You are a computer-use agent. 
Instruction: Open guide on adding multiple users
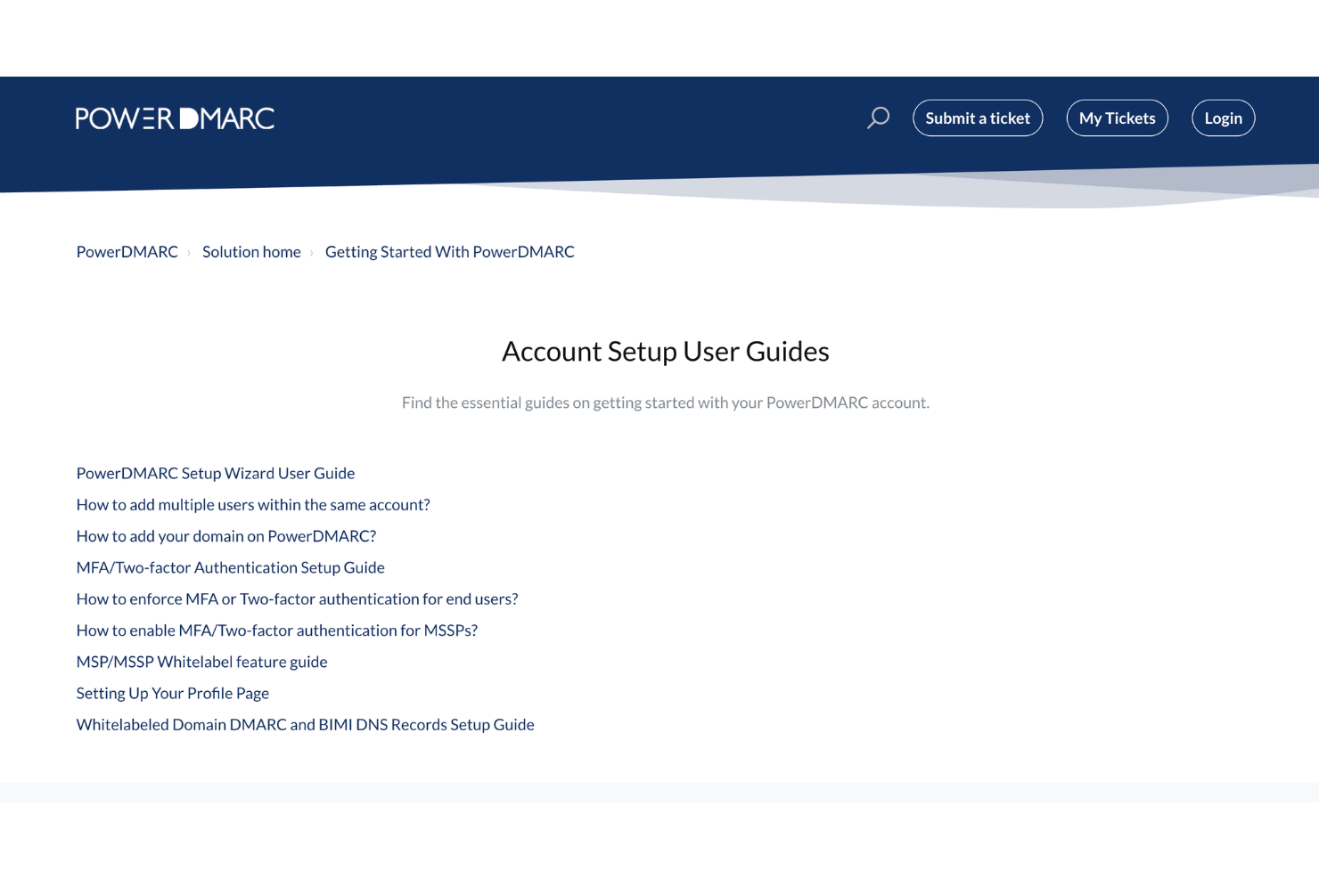[253, 505]
